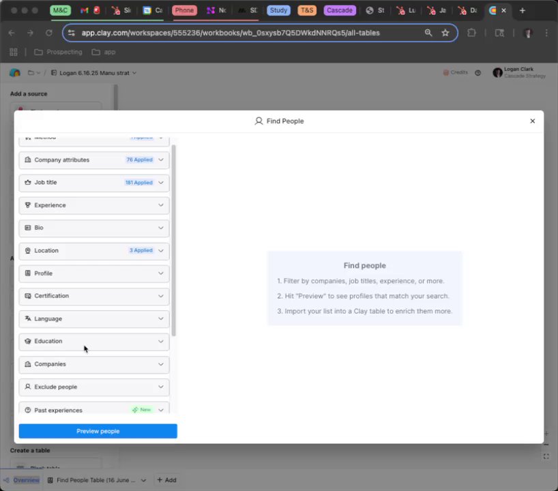Click the Add table button
Image resolution: width=558 pixels, height=491 pixels.
coord(167,480)
